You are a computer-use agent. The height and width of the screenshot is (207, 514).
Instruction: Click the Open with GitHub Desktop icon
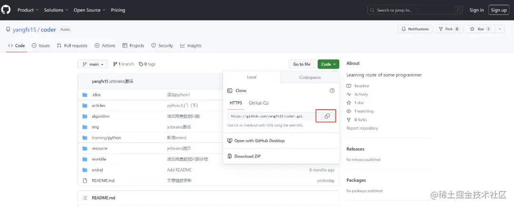pos(230,141)
